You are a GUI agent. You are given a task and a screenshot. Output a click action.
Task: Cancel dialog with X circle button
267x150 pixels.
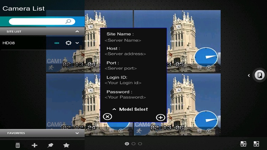(x=107, y=117)
